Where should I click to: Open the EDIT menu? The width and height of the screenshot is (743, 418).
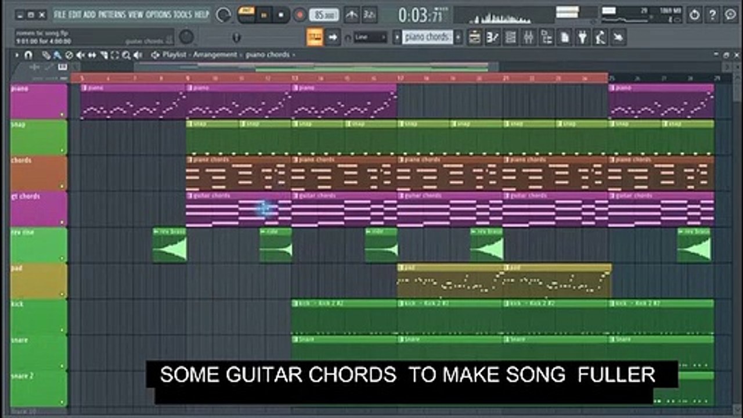point(75,14)
